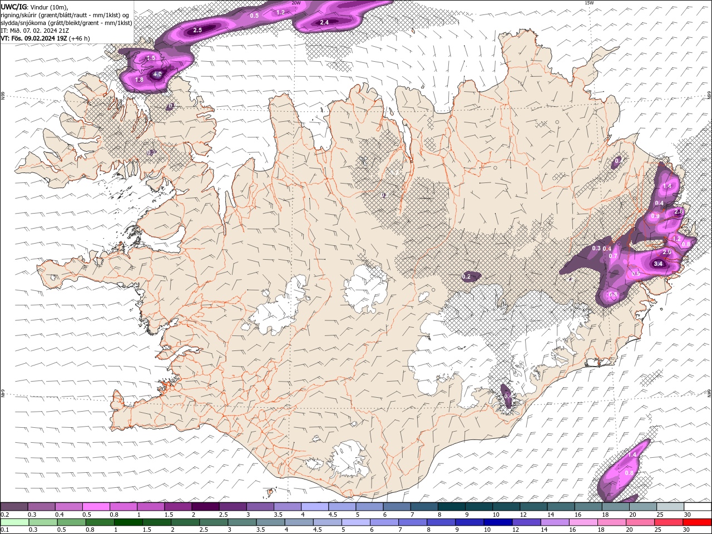Pick lower scale swatch between 10 and 12
This screenshot has height=534, width=712.
[x=498, y=522]
